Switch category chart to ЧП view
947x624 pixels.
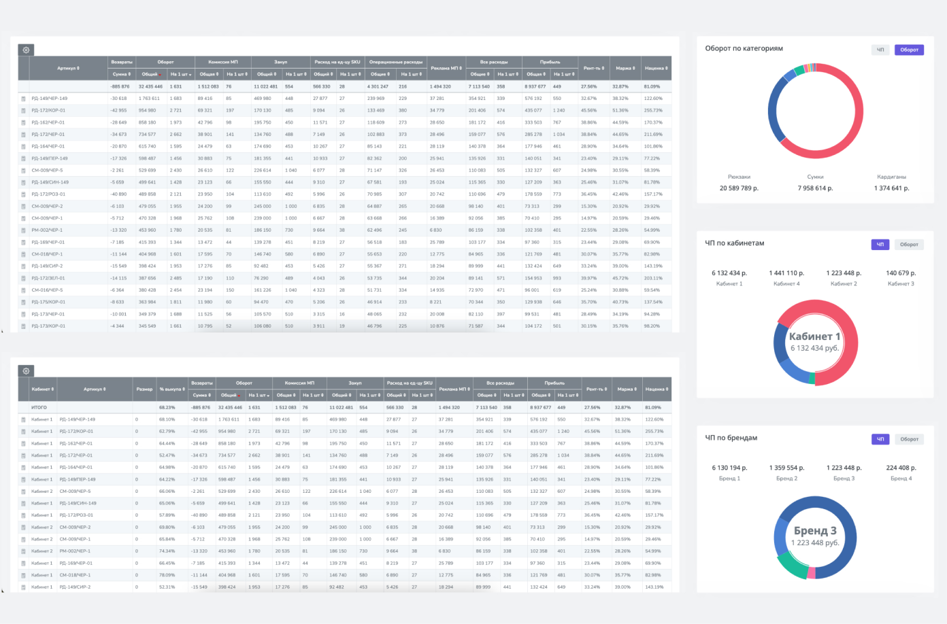click(880, 50)
